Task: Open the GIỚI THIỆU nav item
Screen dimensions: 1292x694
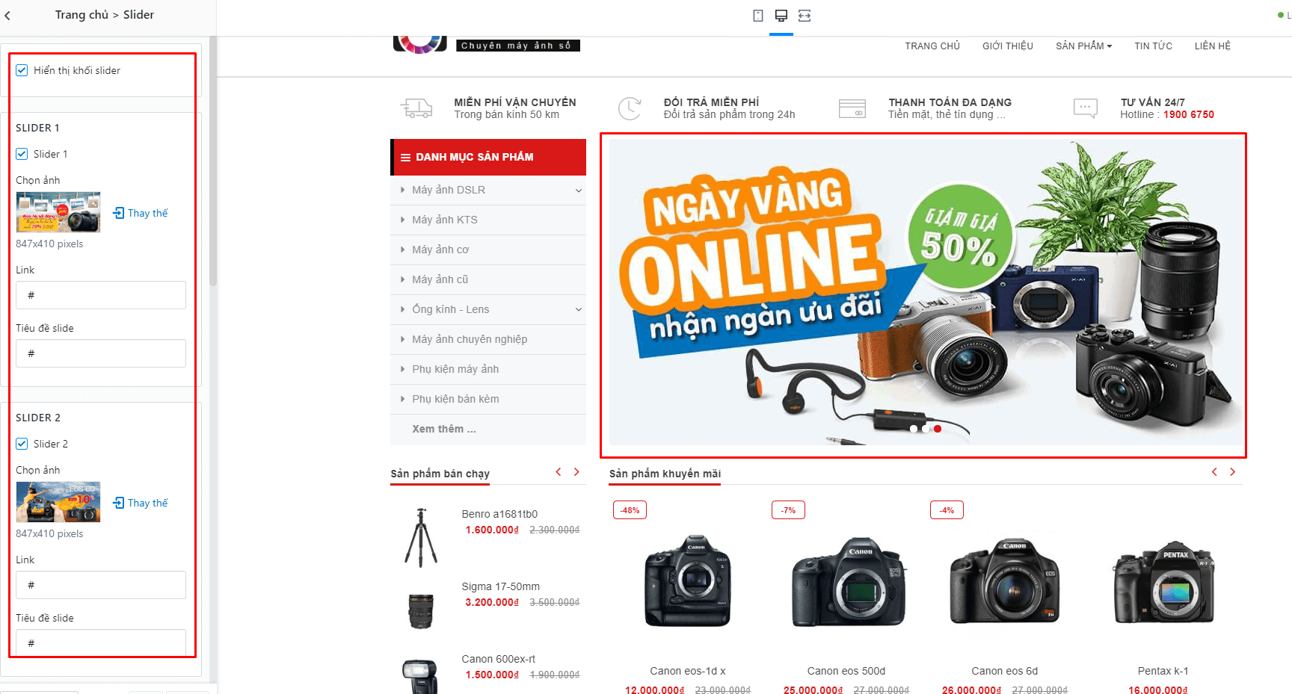Action: [1008, 46]
